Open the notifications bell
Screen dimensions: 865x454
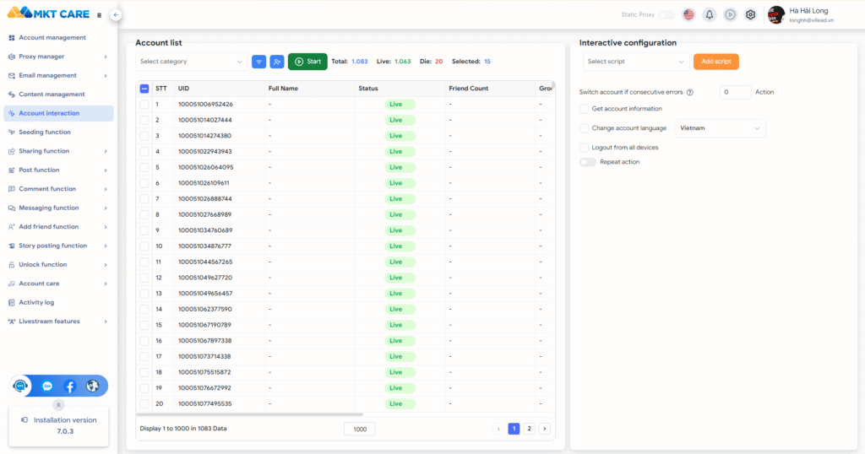[710, 14]
